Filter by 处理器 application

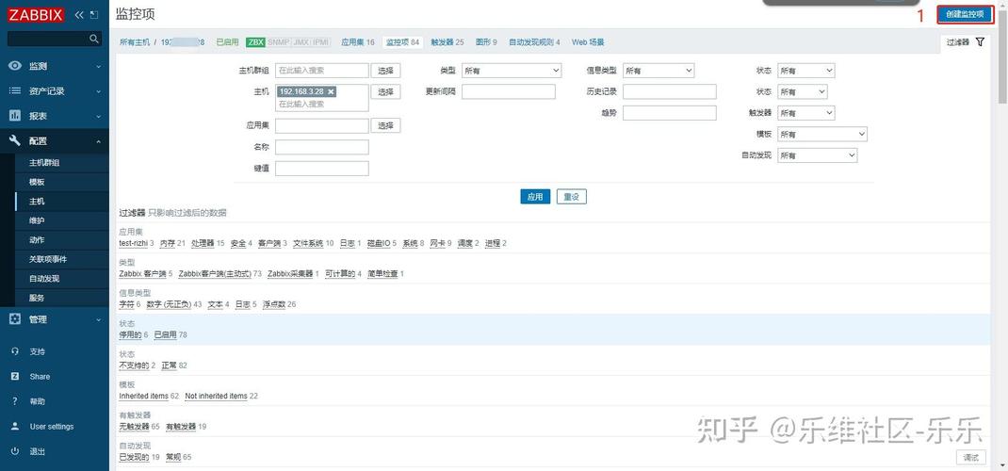coord(203,243)
